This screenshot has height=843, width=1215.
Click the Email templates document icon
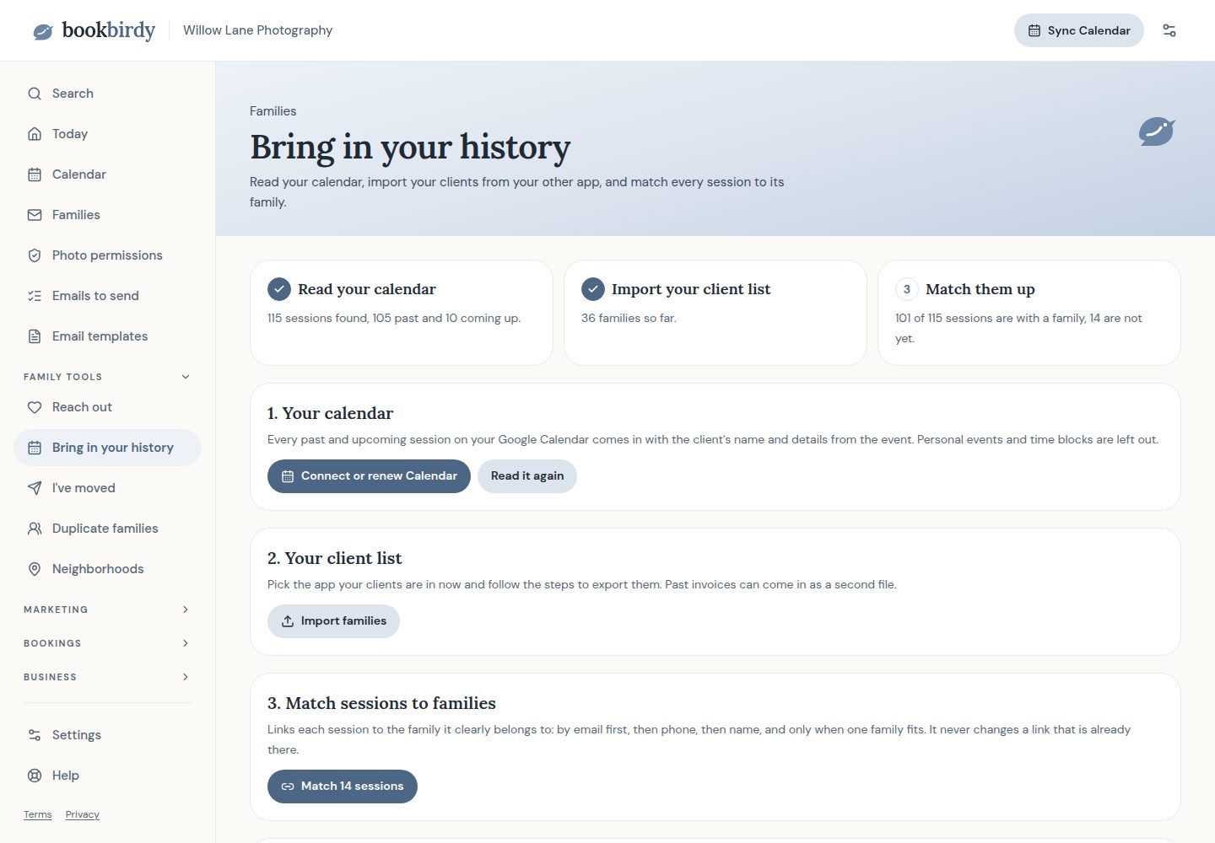(x=35, y=336)
